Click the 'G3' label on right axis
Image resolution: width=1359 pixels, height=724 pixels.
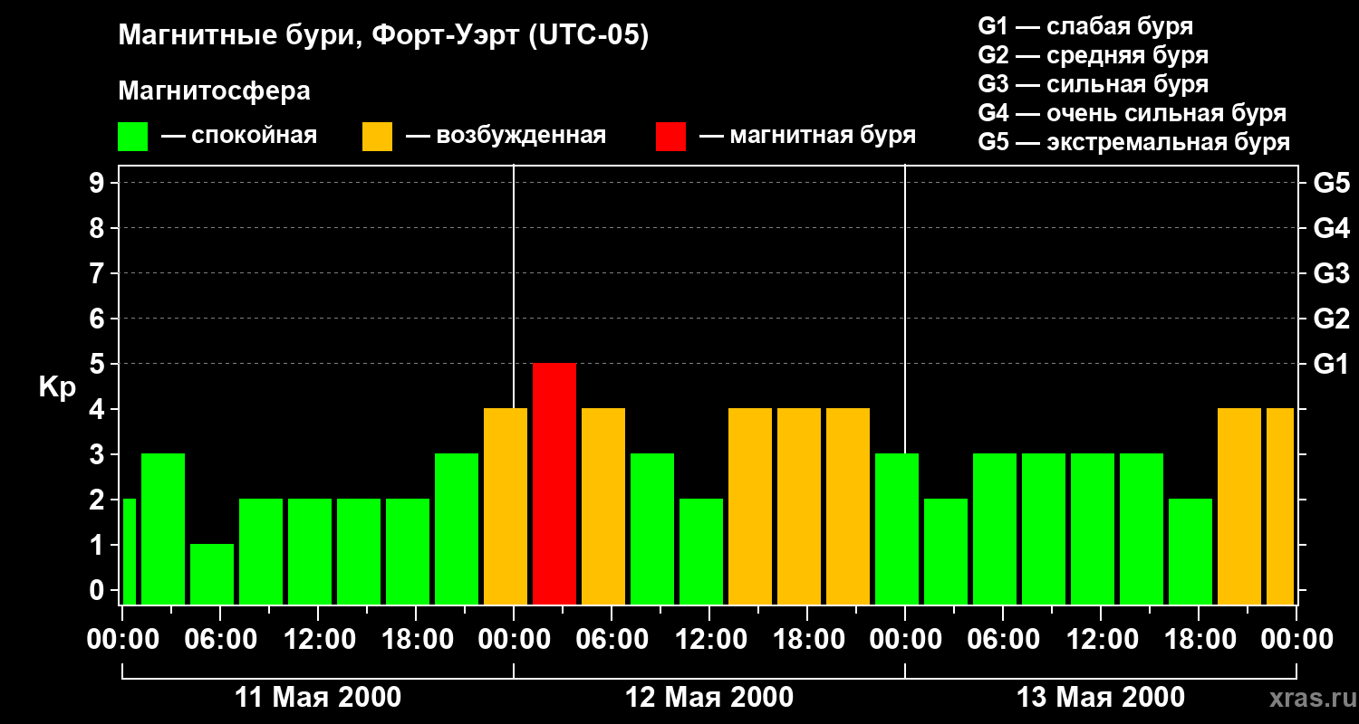pos(1331,273)
